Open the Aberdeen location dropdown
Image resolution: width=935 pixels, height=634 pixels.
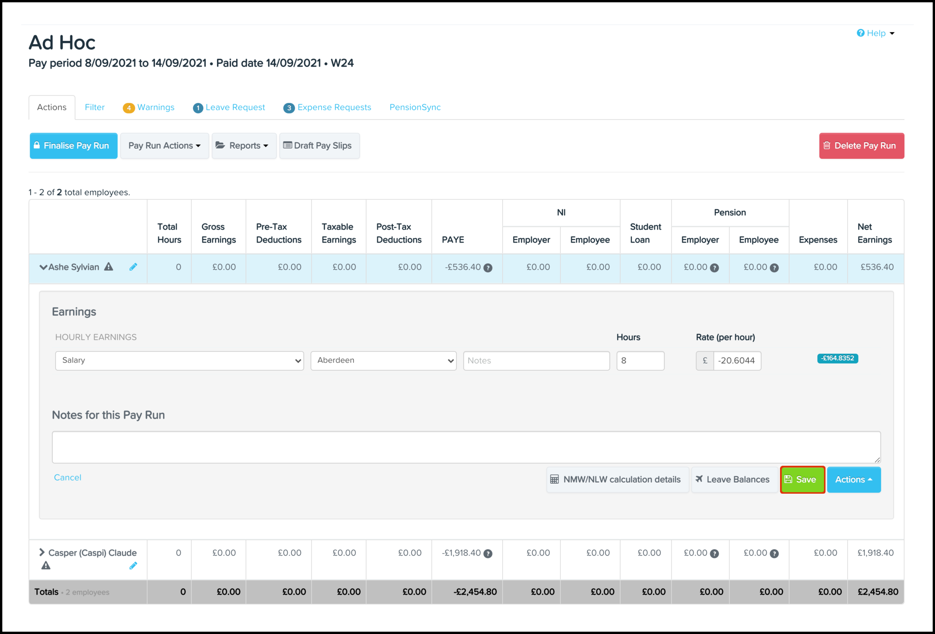click(383, 361)
